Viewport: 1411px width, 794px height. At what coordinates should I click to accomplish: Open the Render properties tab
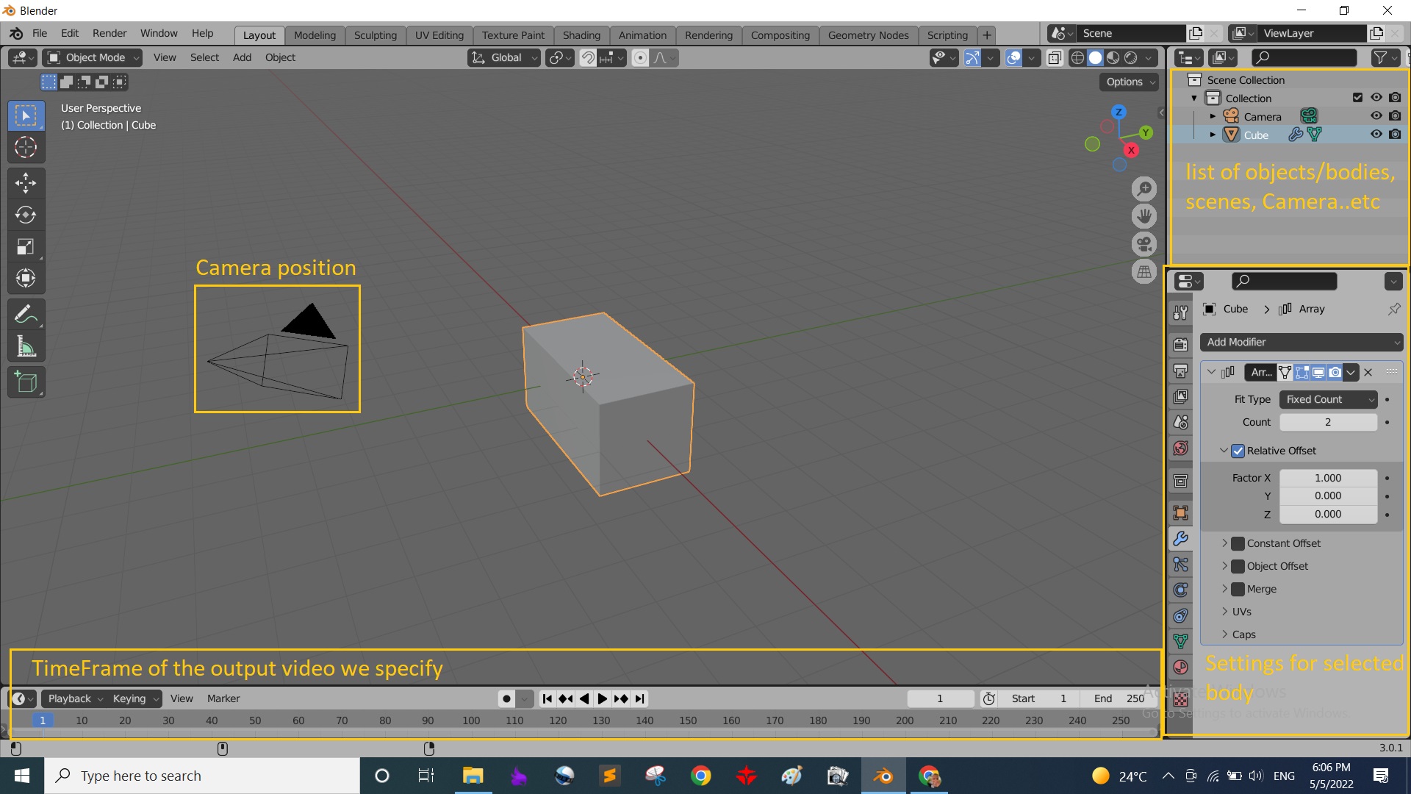tap(1181, 344)
